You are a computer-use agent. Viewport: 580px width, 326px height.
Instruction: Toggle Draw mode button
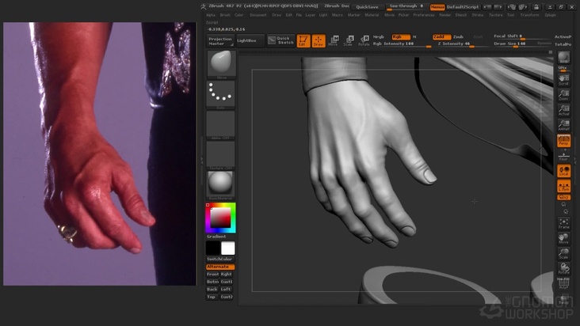319,40
